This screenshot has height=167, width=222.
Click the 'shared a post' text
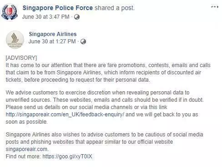click(115, 8)
